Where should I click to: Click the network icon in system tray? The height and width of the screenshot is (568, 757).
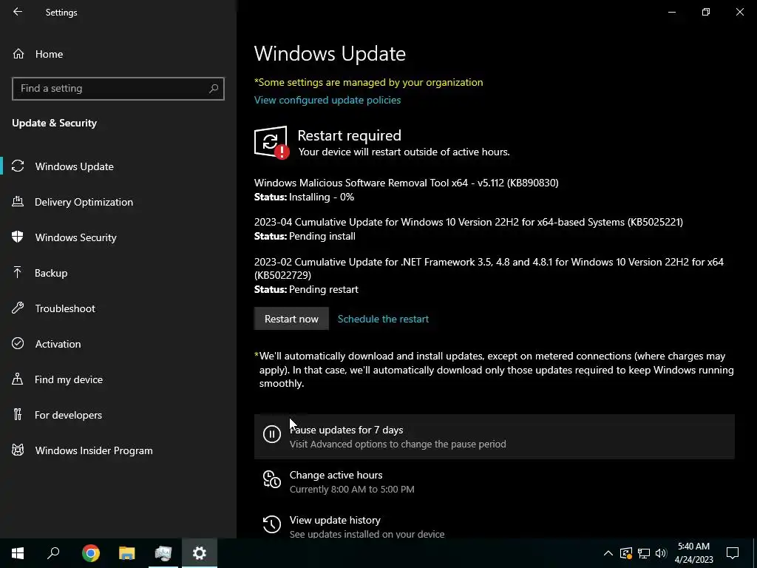coord(644,553)
